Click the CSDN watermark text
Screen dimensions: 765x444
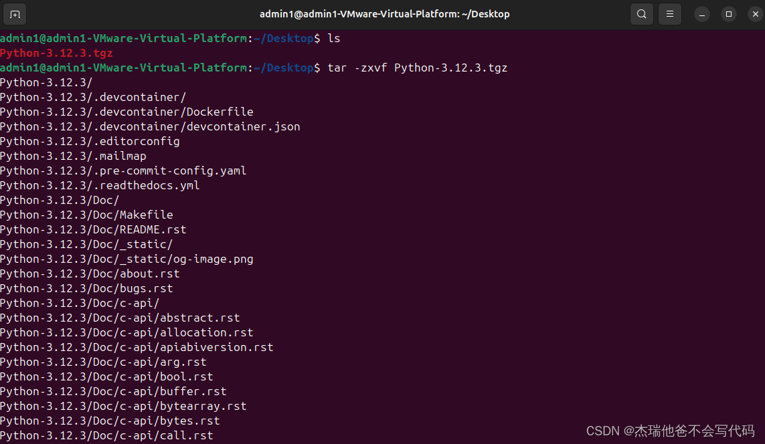click(671, 431)
